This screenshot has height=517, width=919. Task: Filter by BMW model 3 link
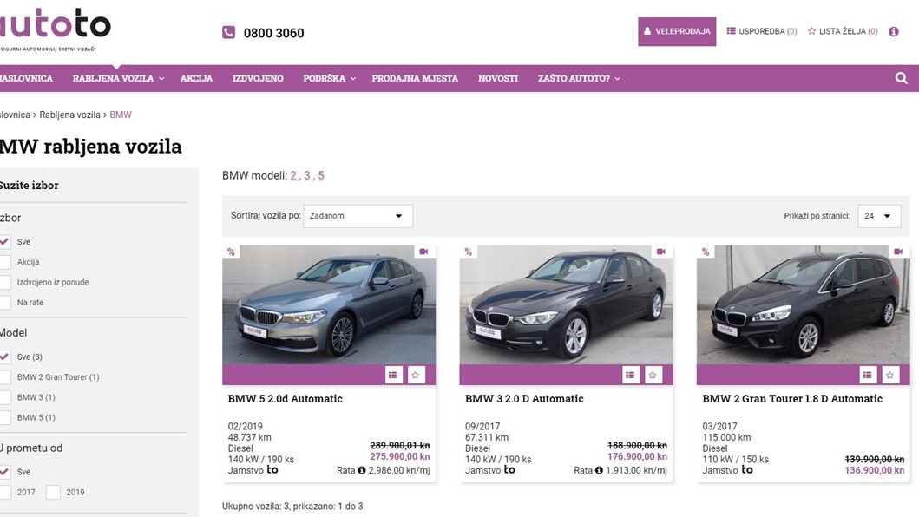pos(307,175)
